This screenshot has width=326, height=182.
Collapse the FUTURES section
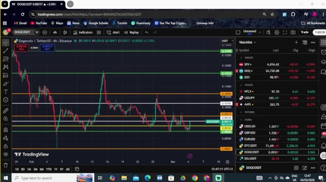click(241, 112)
